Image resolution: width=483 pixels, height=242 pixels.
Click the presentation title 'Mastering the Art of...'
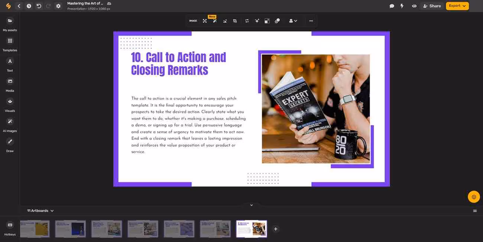(85, 3)
